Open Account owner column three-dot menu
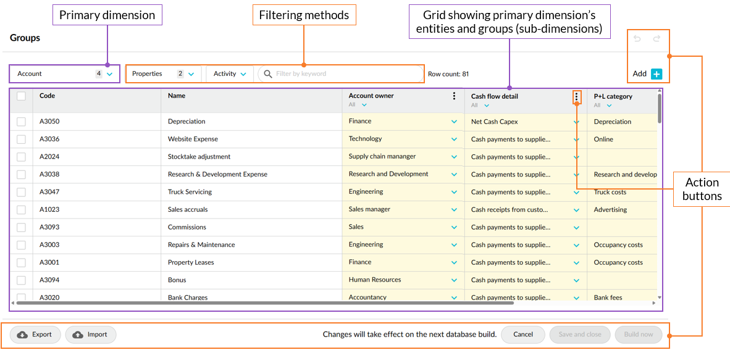This screenshot has height=355, width=730. [454, 96]
